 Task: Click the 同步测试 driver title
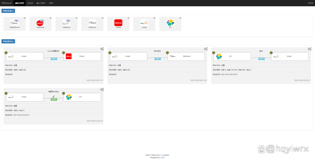click(157, 51)
